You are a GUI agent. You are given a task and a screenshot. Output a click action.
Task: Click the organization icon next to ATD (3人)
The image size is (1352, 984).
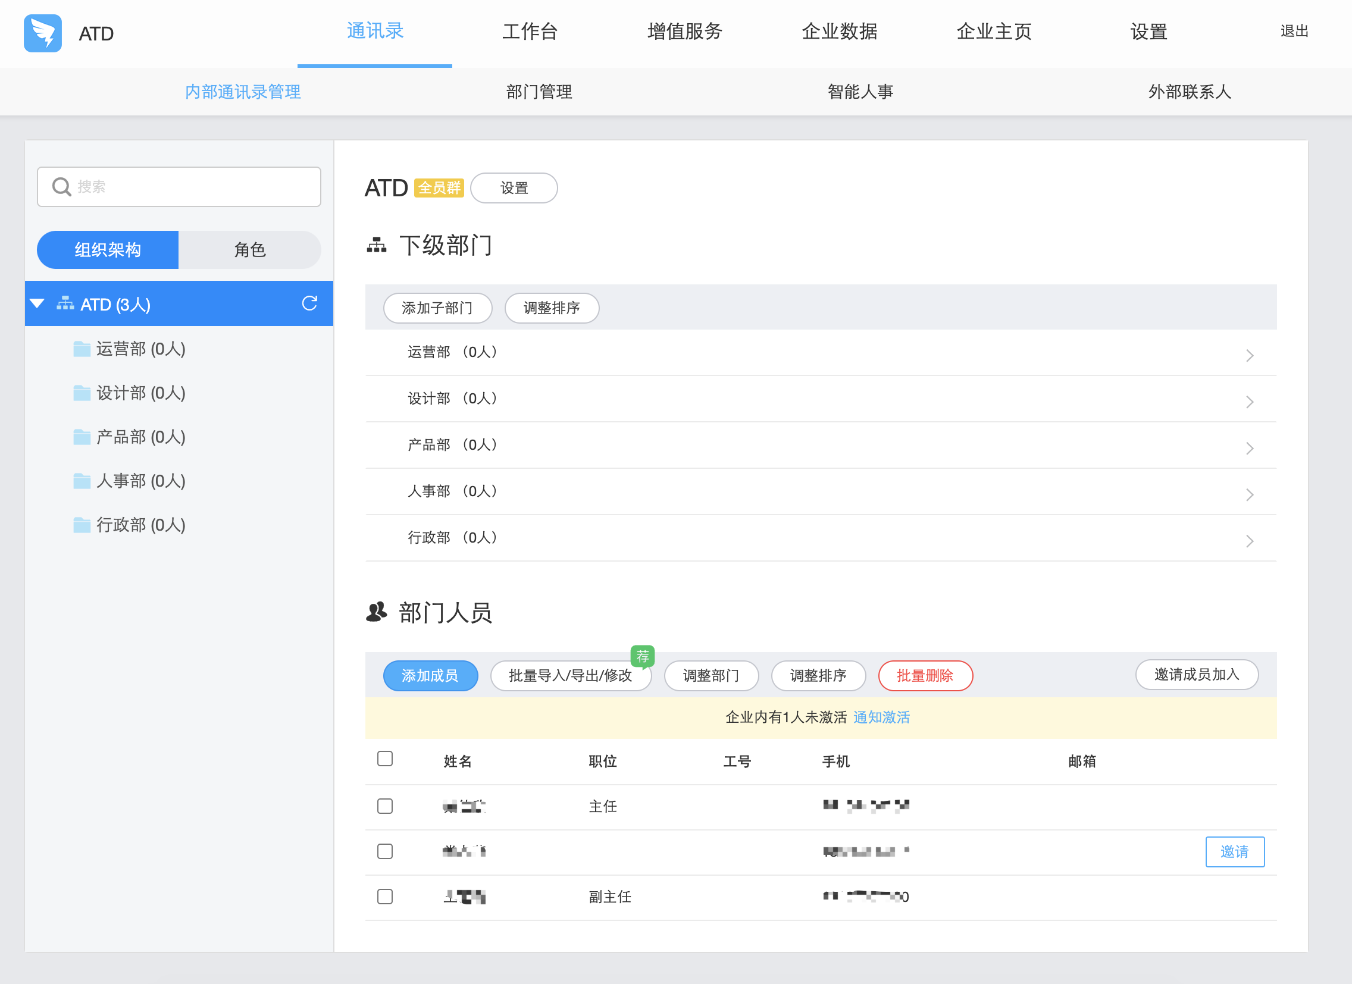click(x=65, y=303)
